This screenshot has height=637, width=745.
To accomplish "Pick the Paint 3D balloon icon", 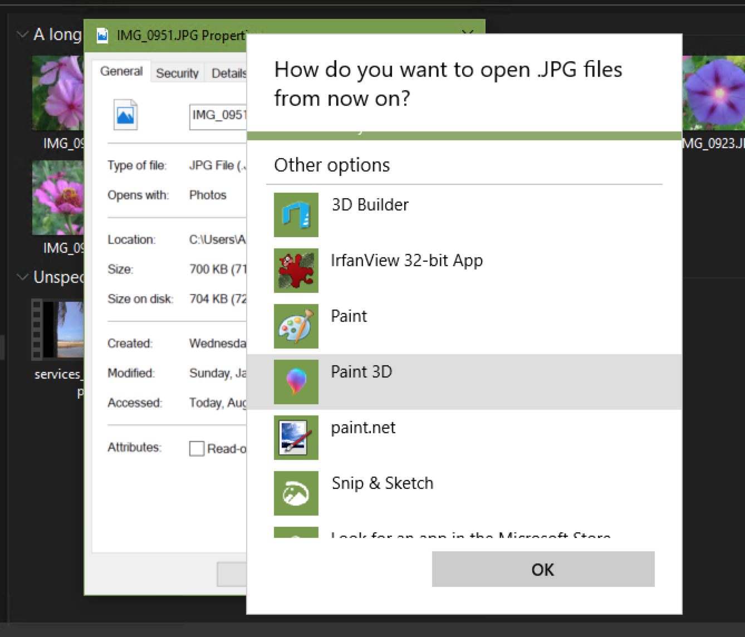I will point(296,382).
